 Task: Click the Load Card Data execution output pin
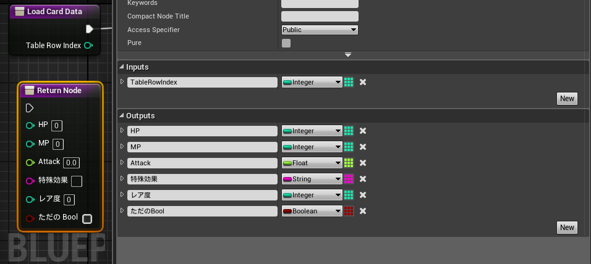[89, 29]
